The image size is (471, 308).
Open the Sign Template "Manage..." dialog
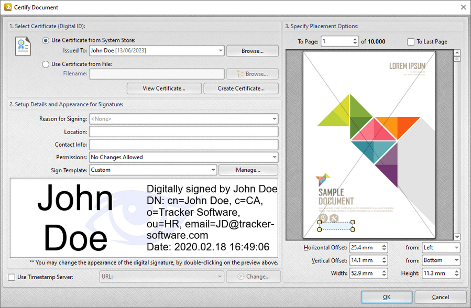[248, 170]
